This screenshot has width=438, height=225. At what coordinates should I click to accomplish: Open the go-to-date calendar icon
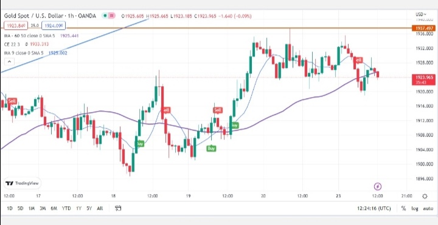118,208
